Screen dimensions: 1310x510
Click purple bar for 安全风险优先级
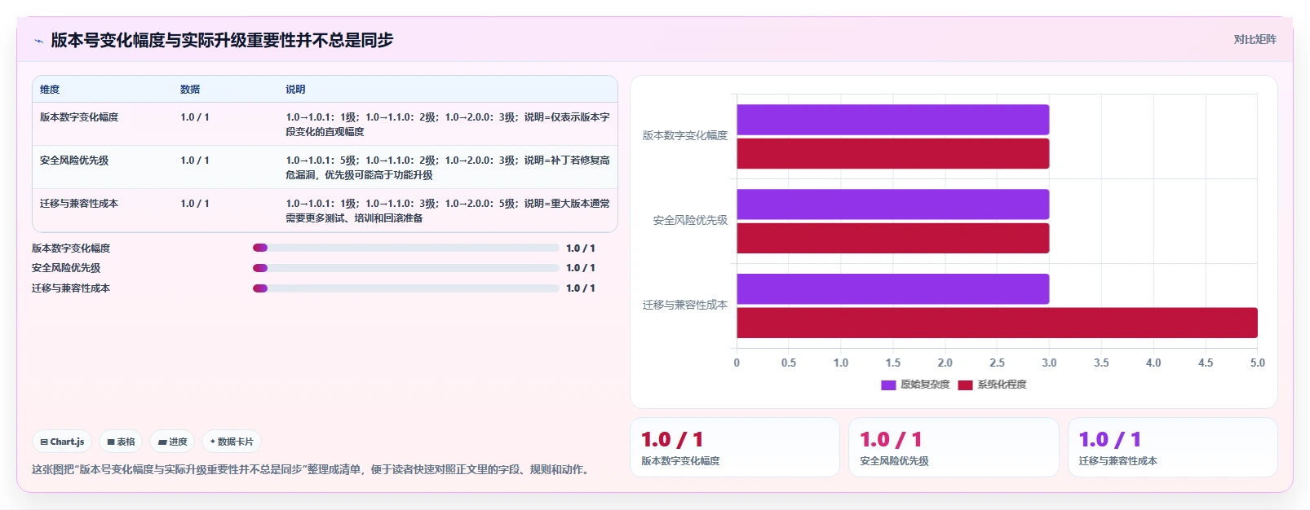(892, 204)
